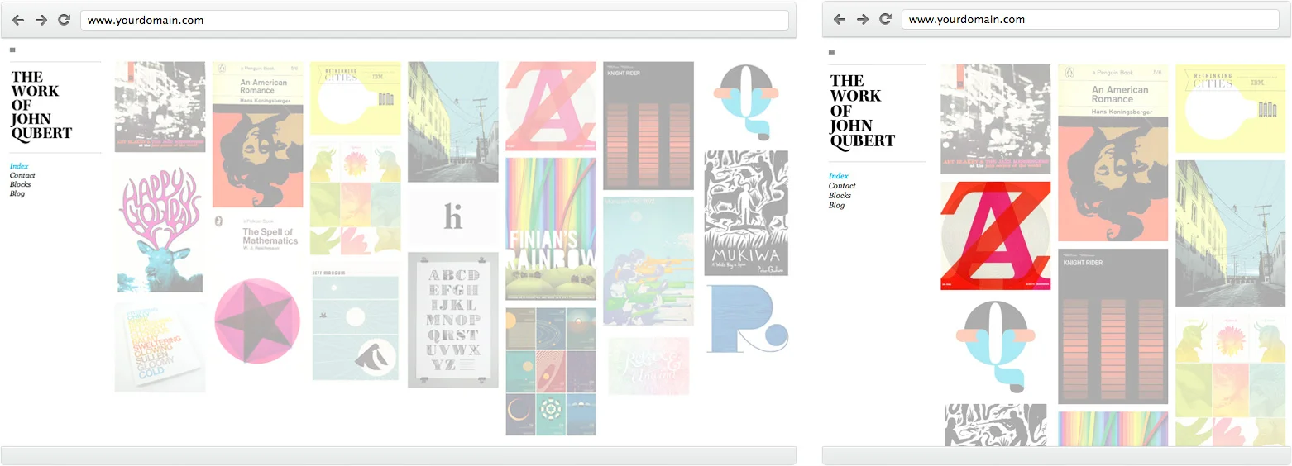Open the Finian's Rainbow poster
1292x466 pixels.
pos(551,229)
